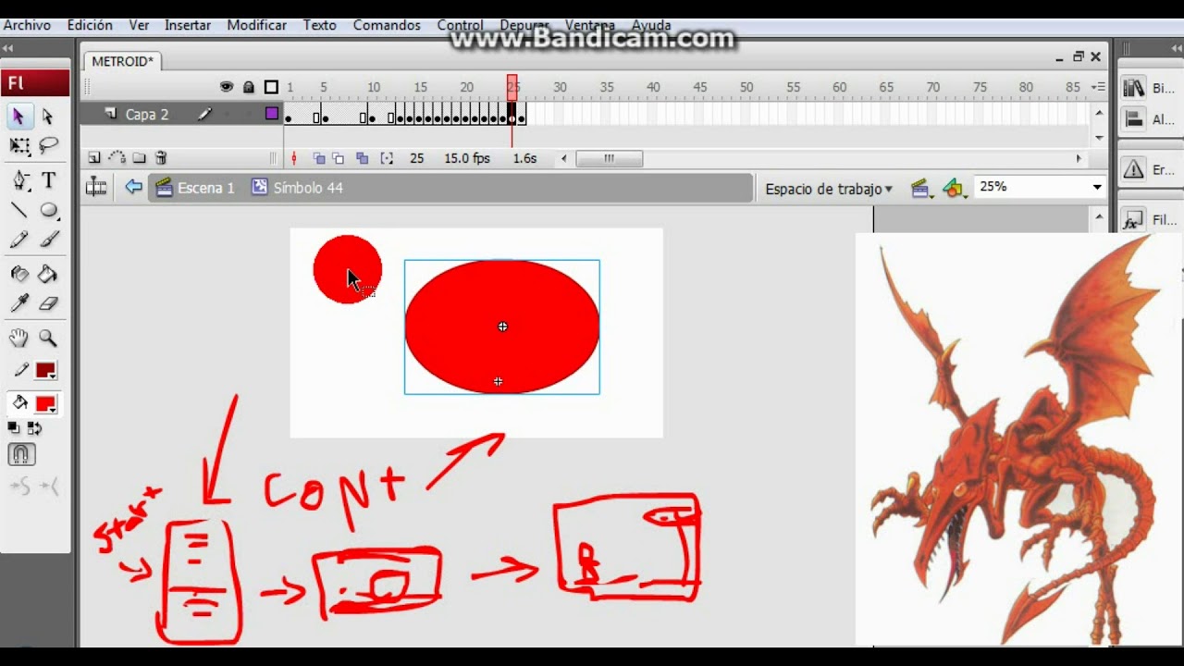Go back to Escena 1
The width and height of the screenshot is (1184, 666).
tap(195, 188)
